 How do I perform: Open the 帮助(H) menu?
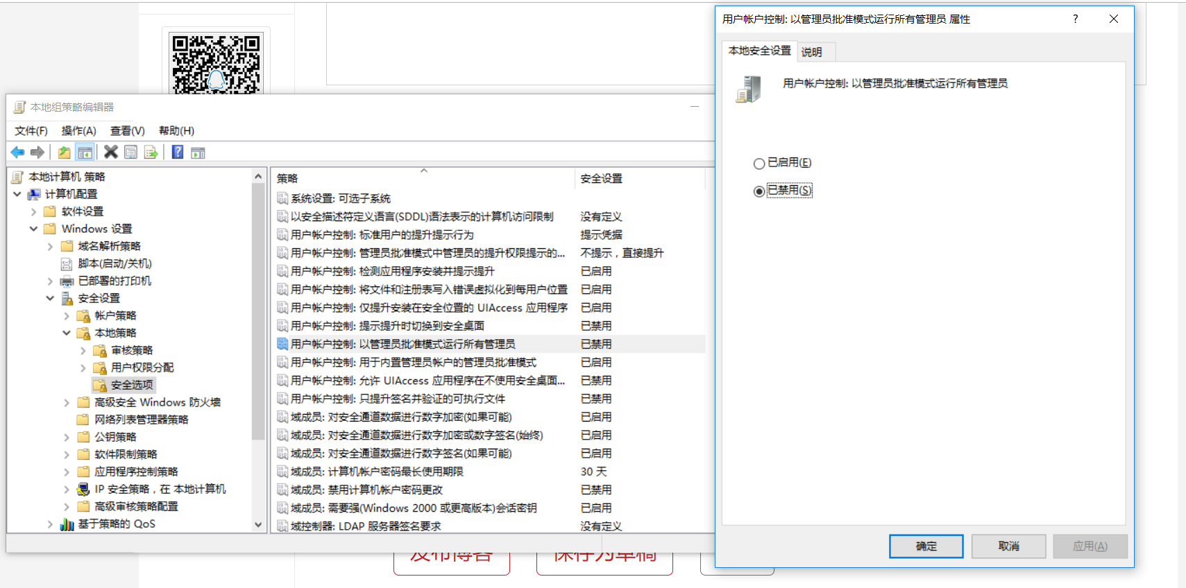pyautogui.click(x=176, y=131)
